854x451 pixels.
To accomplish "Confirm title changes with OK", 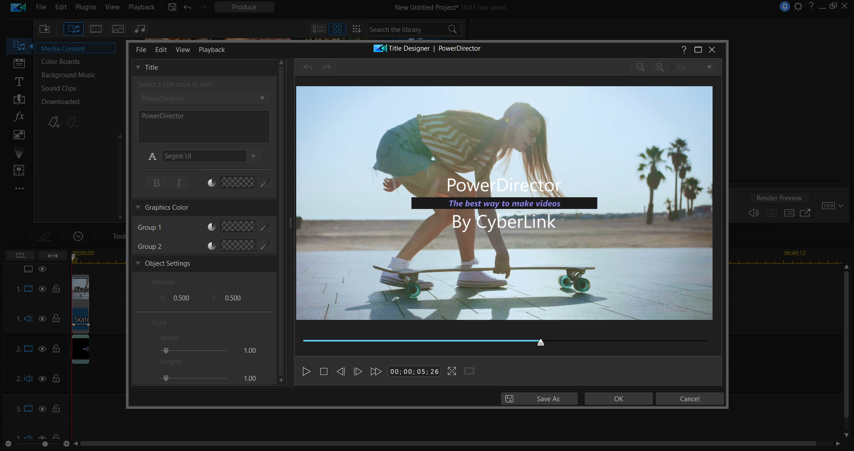I will (x=618, y=399).
